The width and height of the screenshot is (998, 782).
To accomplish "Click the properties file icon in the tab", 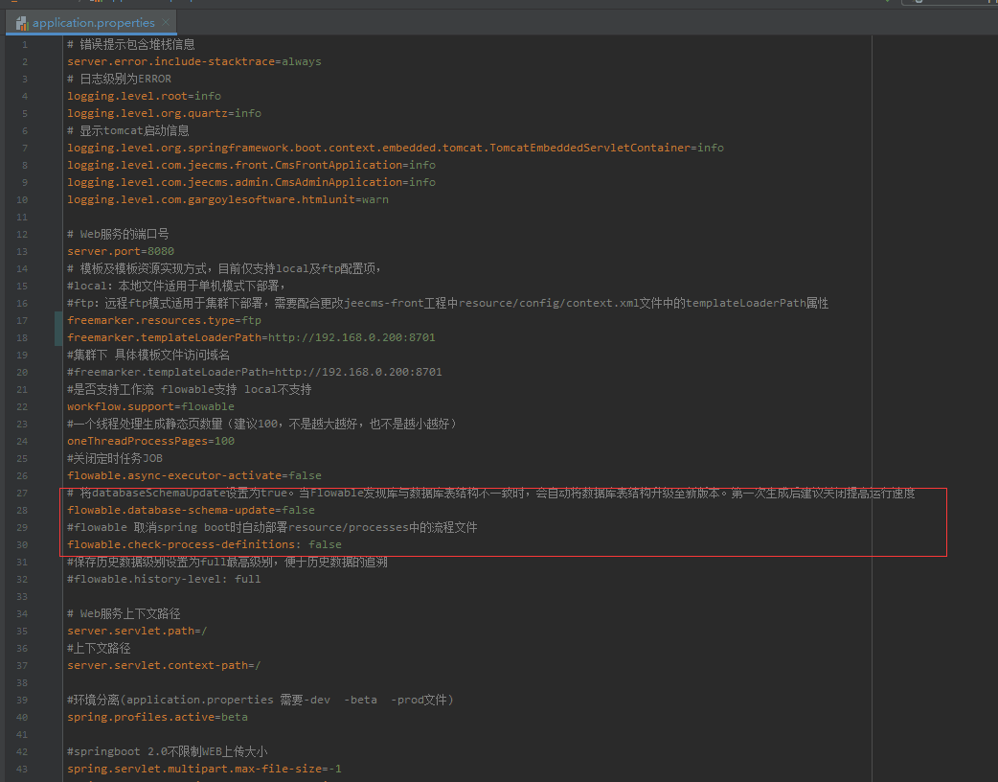I will tap(22, 23).
